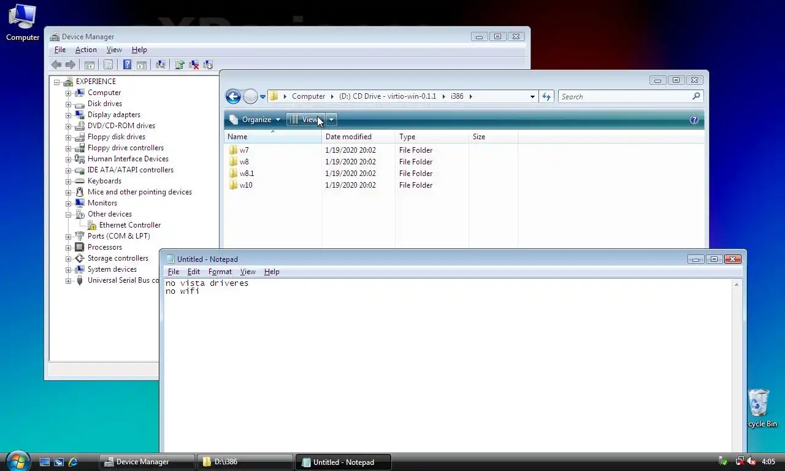The image size is (785, 471).
Task: Click Device Manager taskbar button
Action: point(147,462)
